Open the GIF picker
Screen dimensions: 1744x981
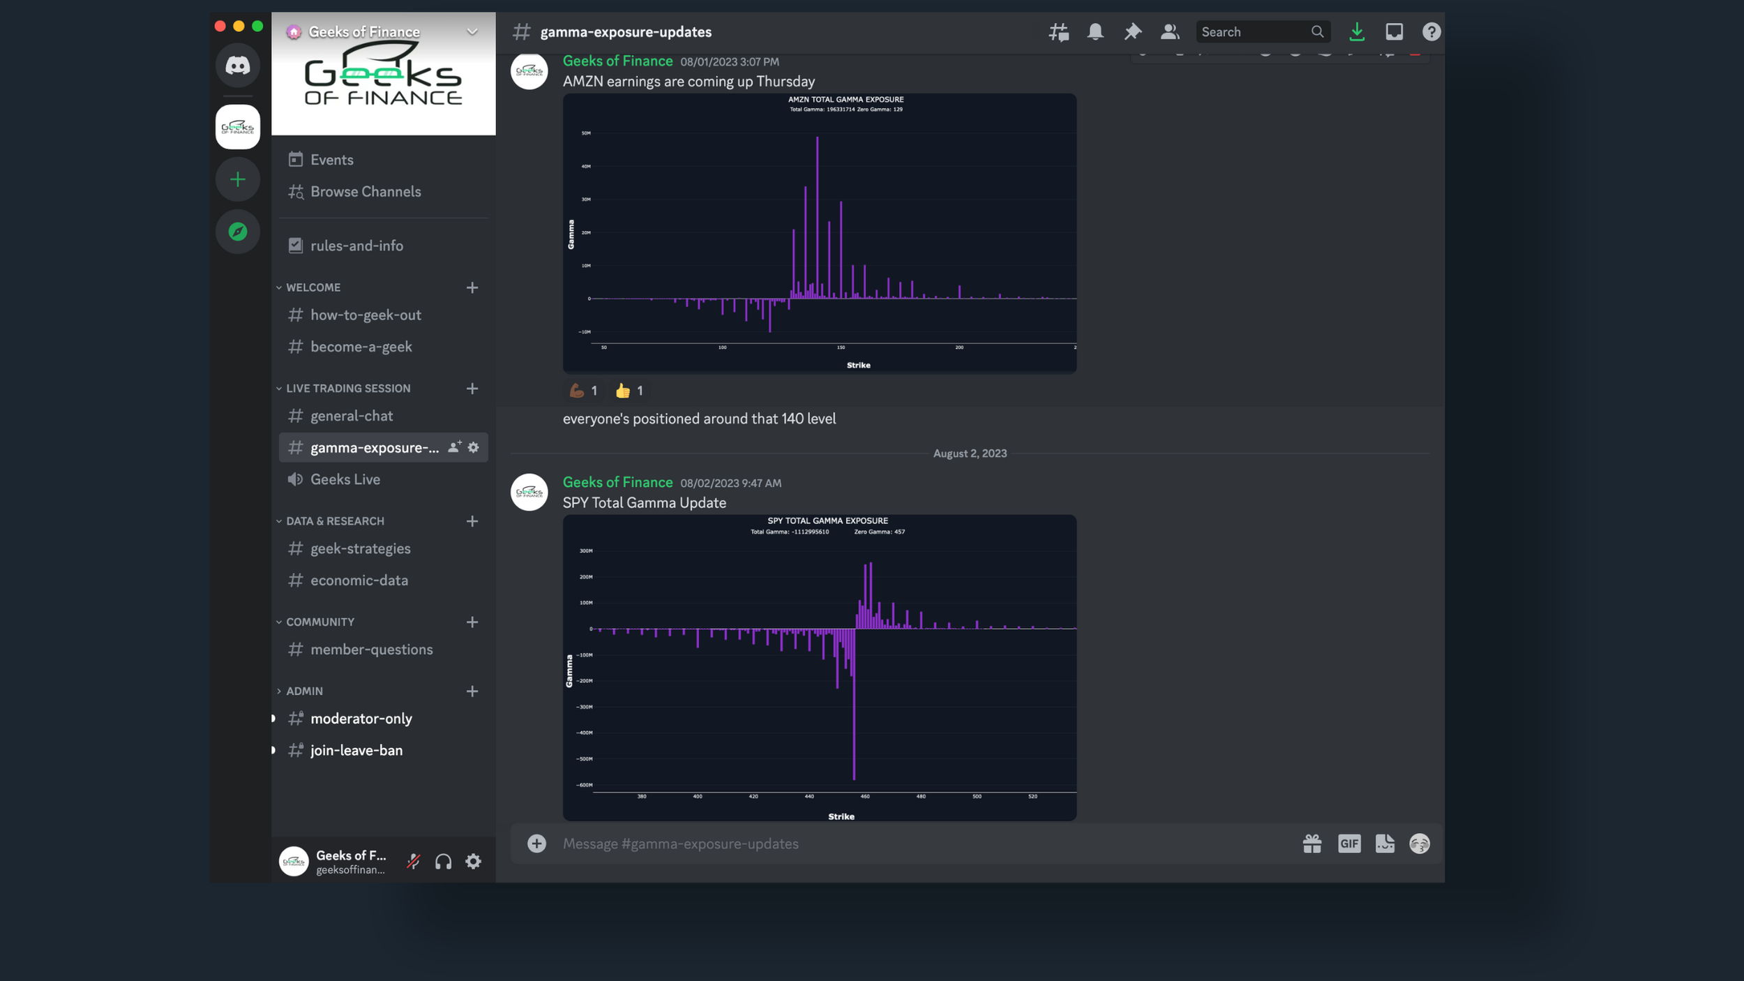pos(1348,844)
